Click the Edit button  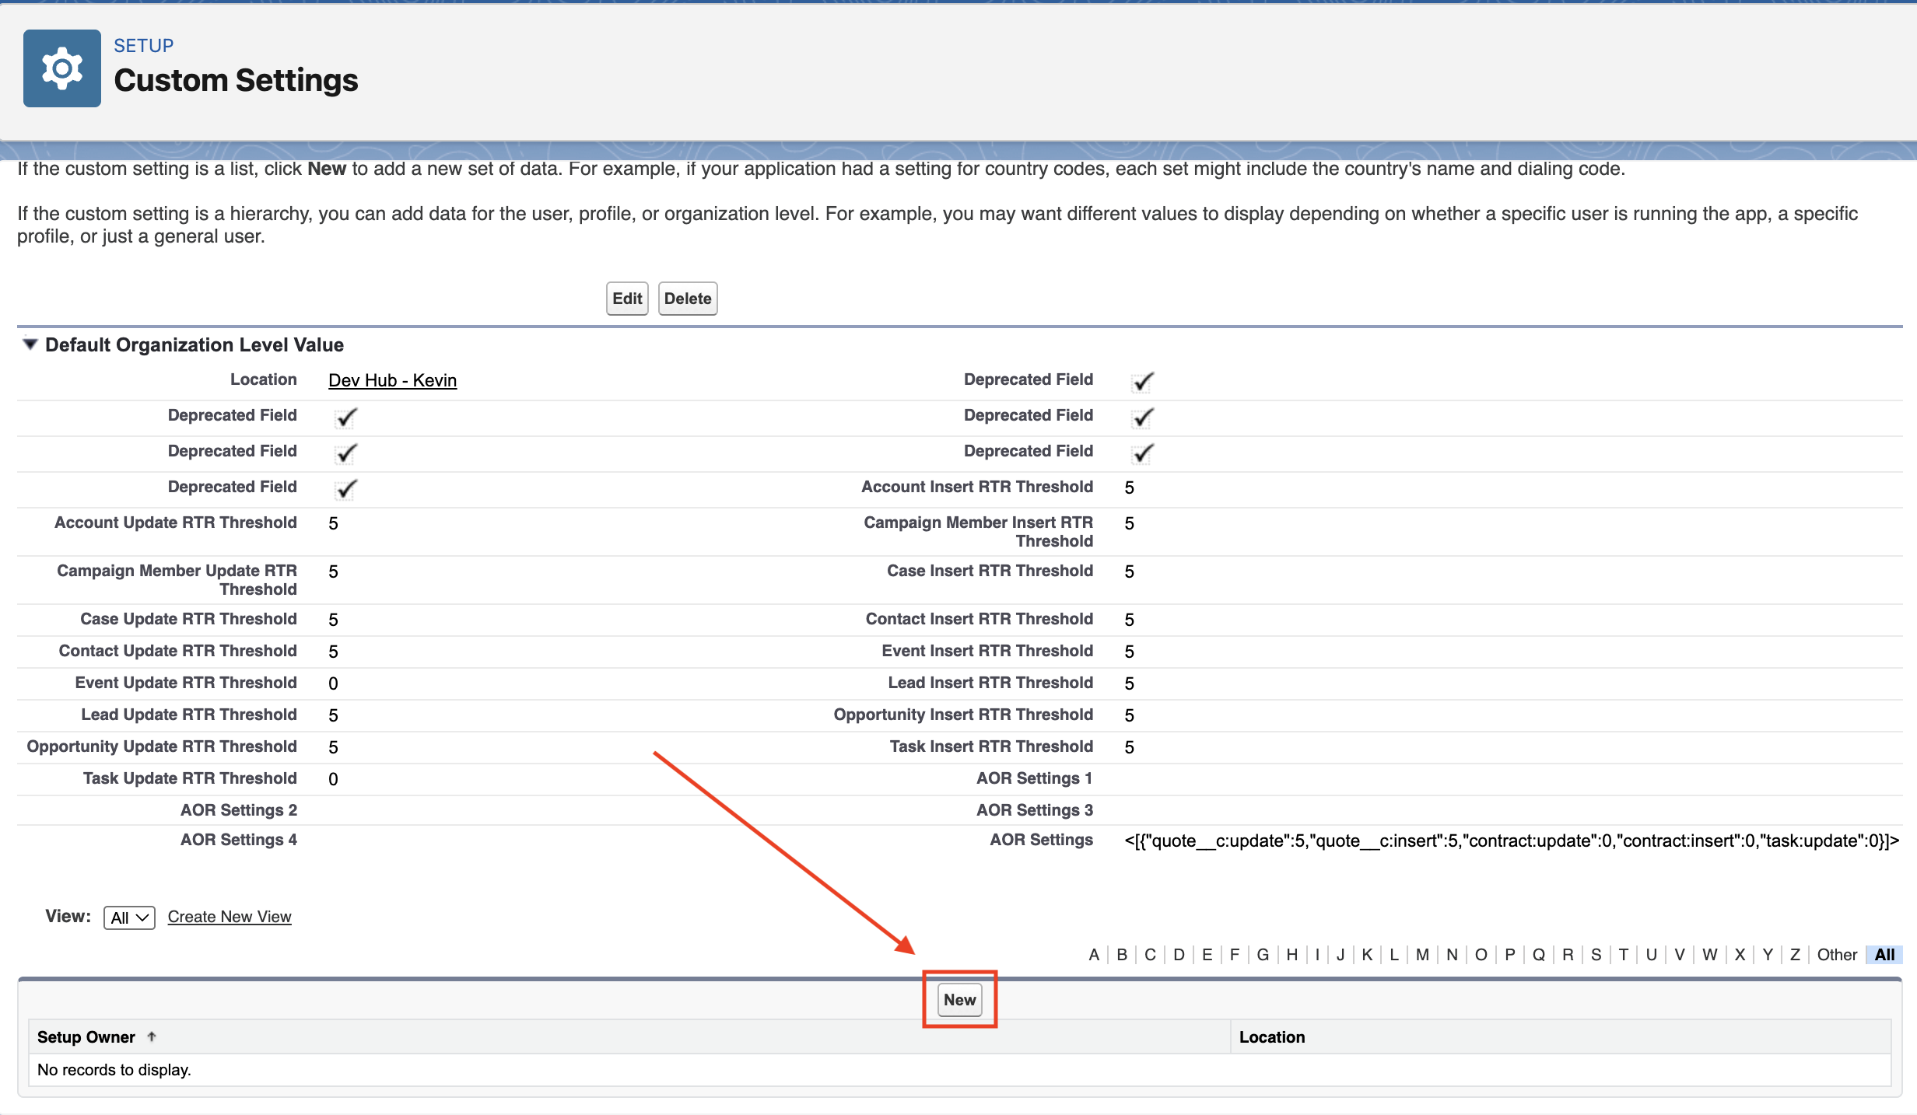coord(626,299)
